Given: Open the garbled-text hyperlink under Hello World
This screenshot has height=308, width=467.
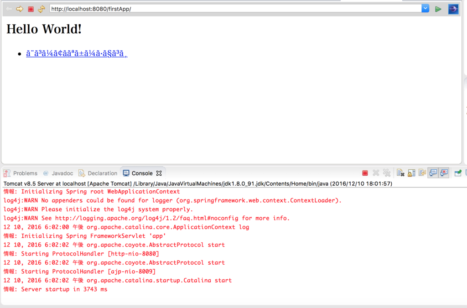Looking at the screenshot, I should coord(77,54).
